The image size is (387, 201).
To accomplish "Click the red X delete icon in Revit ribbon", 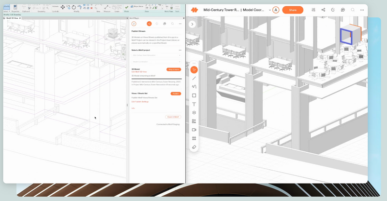I will point(91,8).
